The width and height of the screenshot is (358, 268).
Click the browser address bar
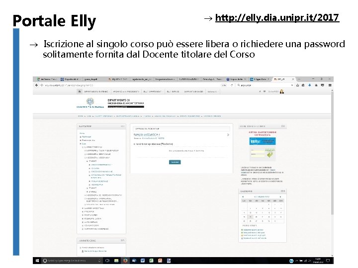tap(131, 85)
